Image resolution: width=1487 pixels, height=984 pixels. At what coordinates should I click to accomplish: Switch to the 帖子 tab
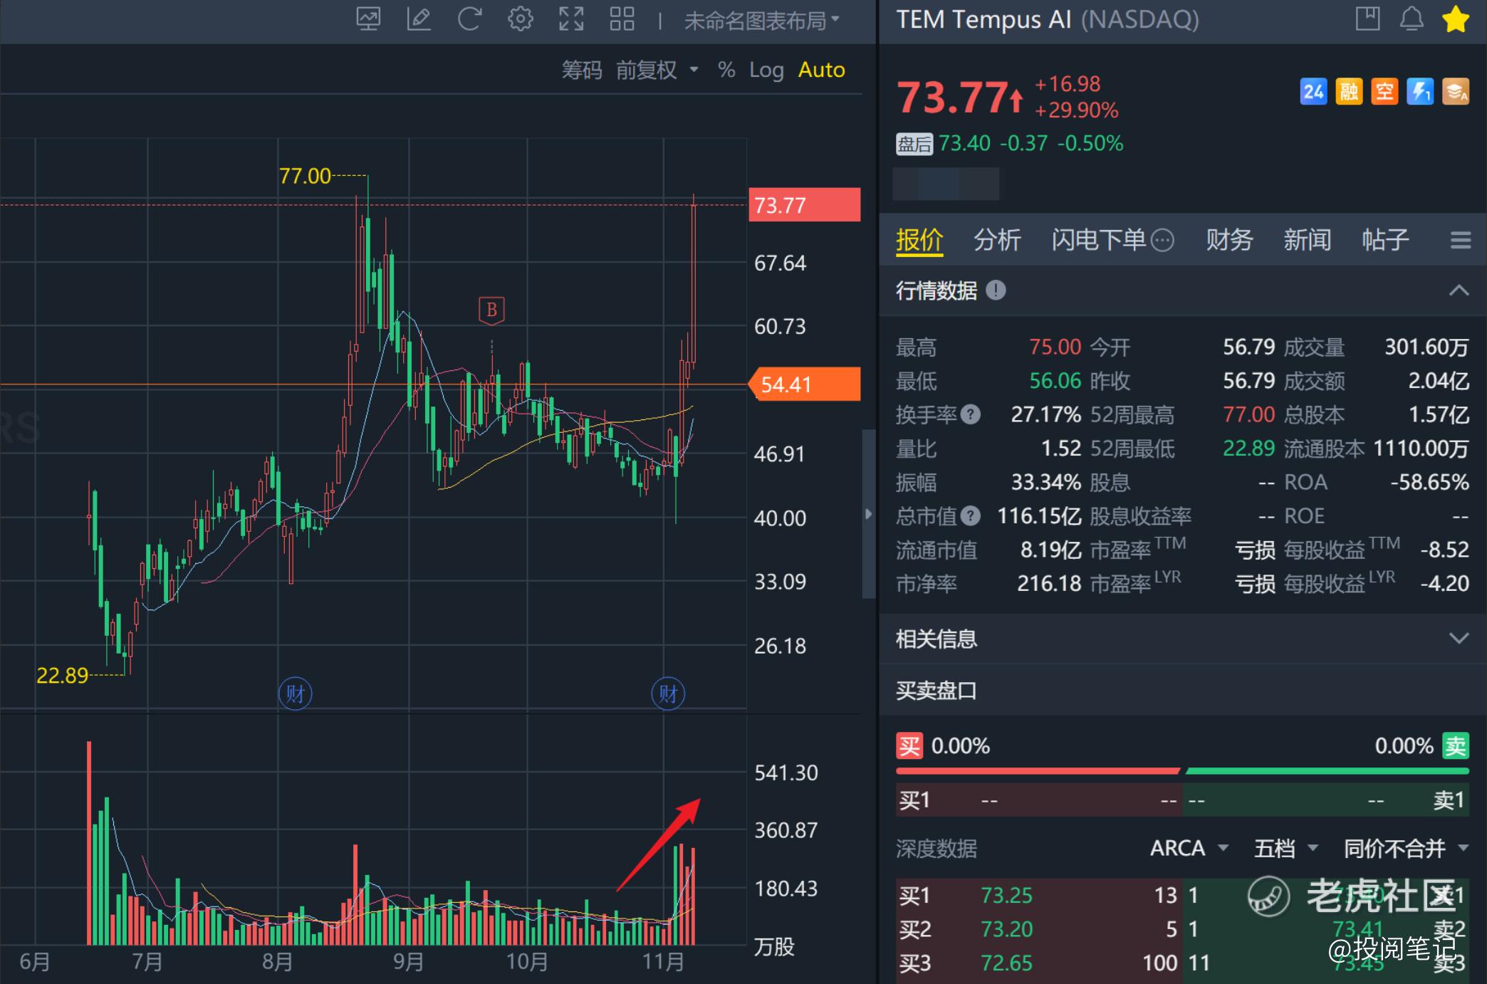click(1385, 241)
